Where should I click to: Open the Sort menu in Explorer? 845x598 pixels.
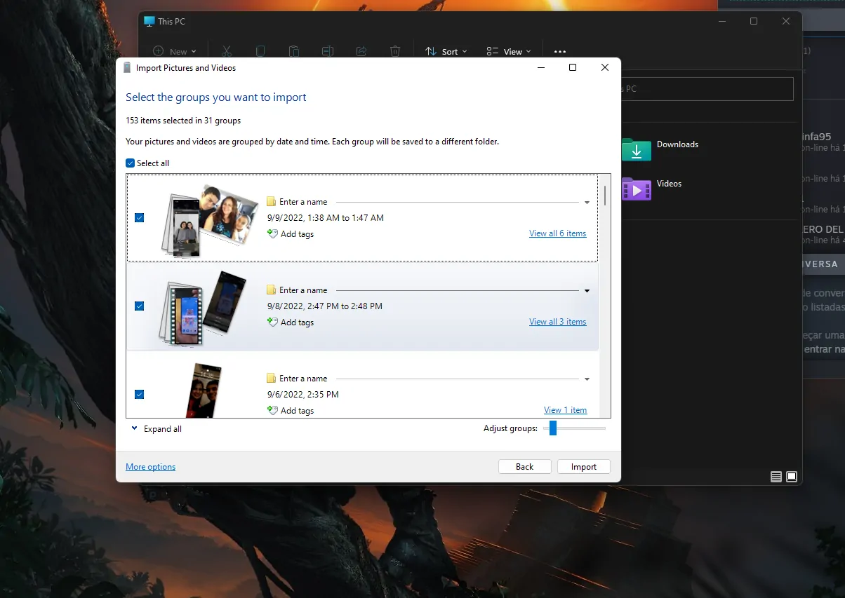(446, 51)
